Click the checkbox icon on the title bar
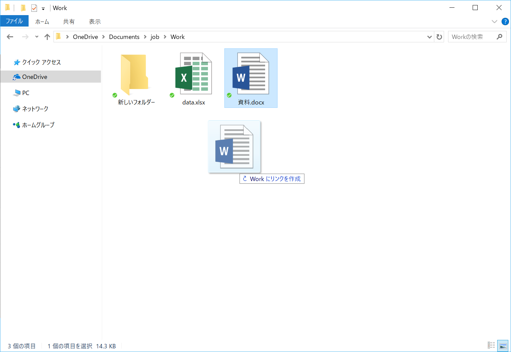The image size is (511, 352). click(34, 7)
